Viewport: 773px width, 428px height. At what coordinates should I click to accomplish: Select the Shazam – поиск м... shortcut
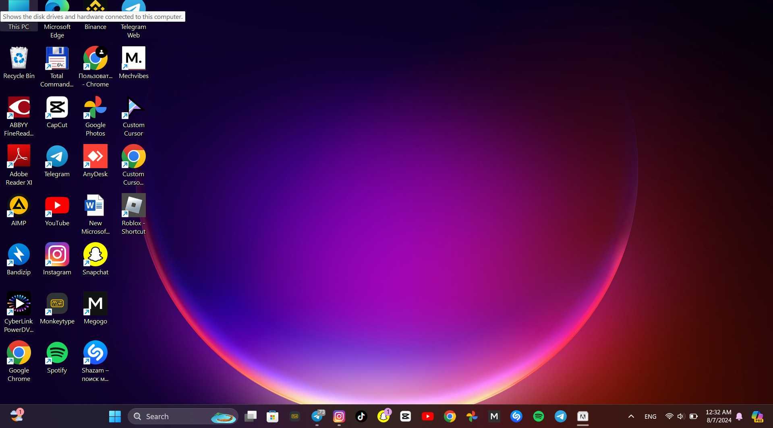[x=95, y=361]
